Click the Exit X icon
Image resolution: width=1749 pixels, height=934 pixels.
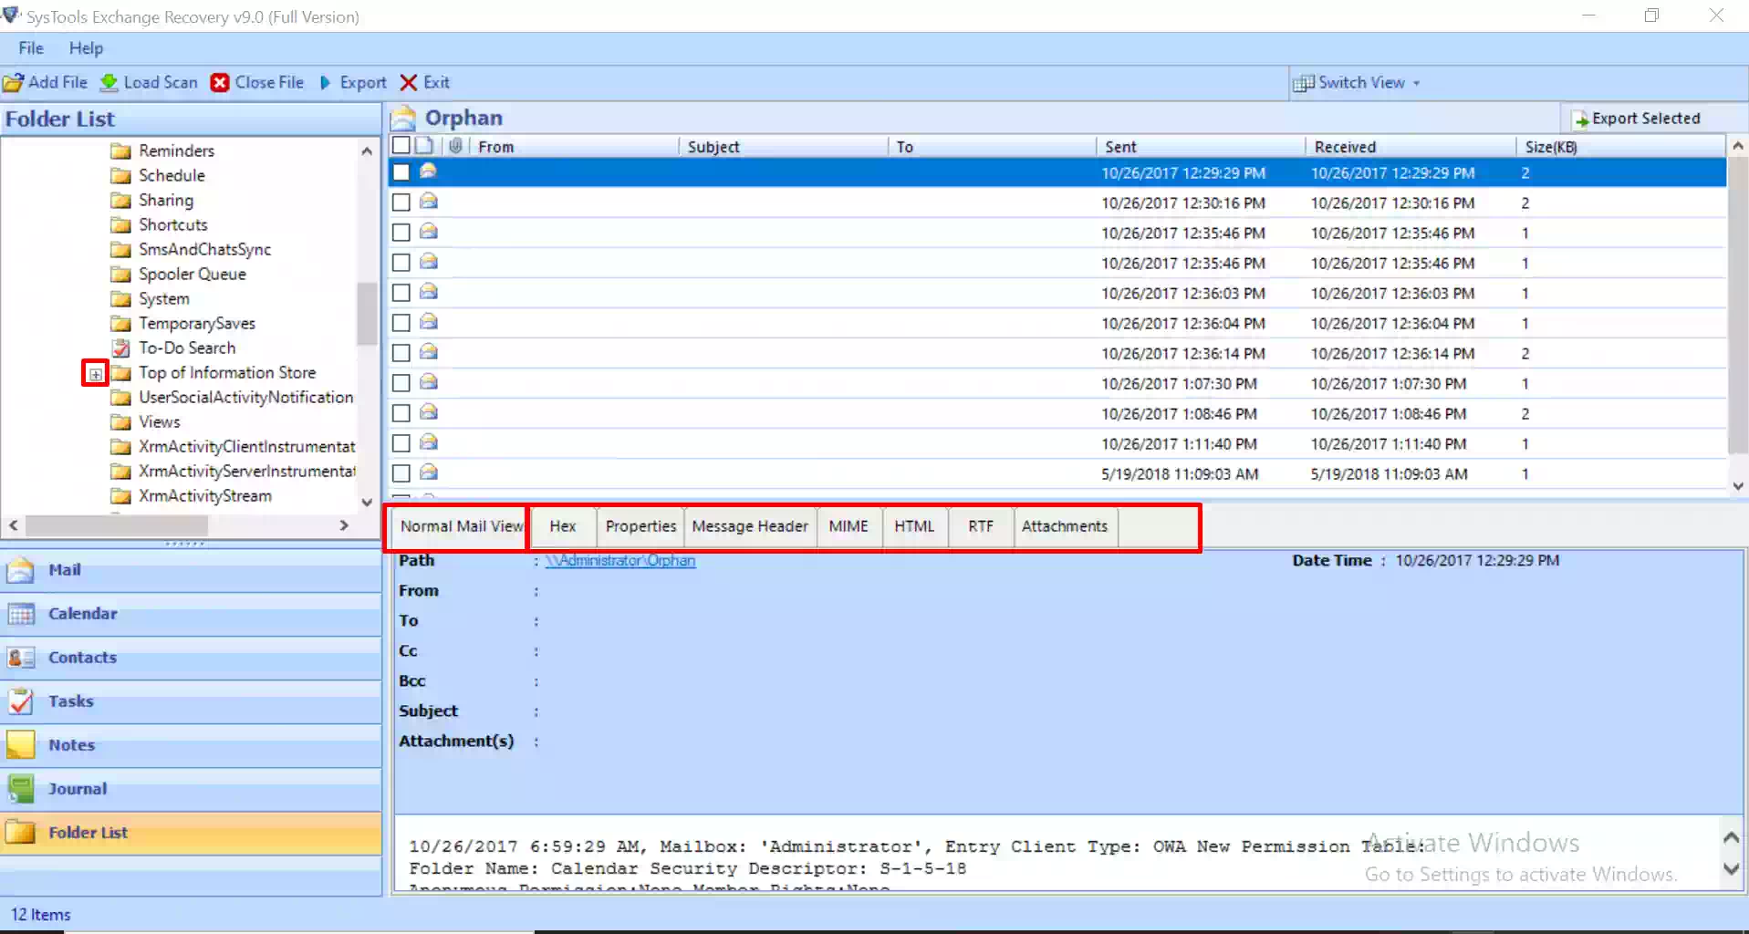[409, 83]
